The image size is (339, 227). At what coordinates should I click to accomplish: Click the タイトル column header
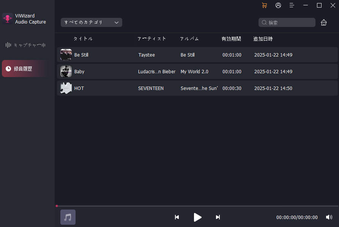83,39
